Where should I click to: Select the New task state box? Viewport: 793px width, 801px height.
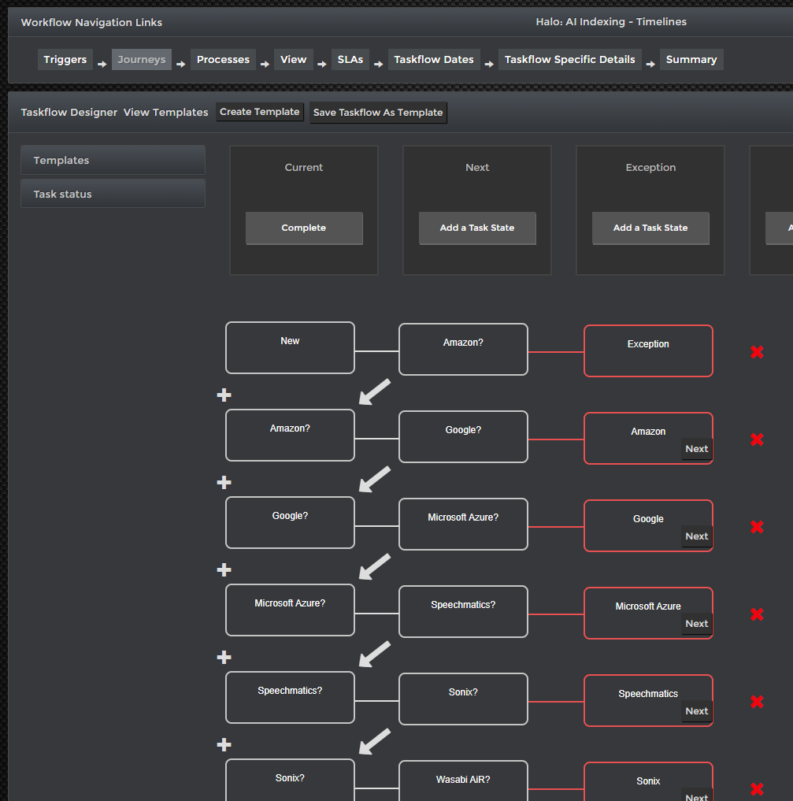pos(290,348)
